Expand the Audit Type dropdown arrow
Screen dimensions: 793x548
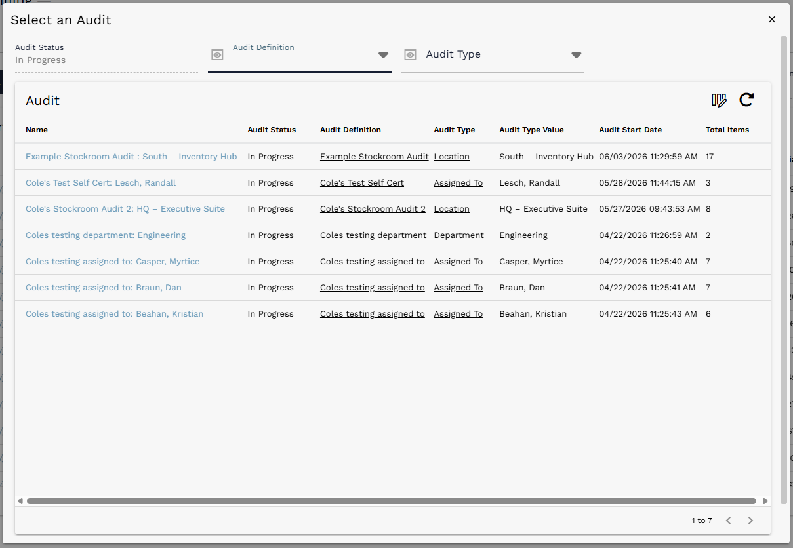coord(577,55)
